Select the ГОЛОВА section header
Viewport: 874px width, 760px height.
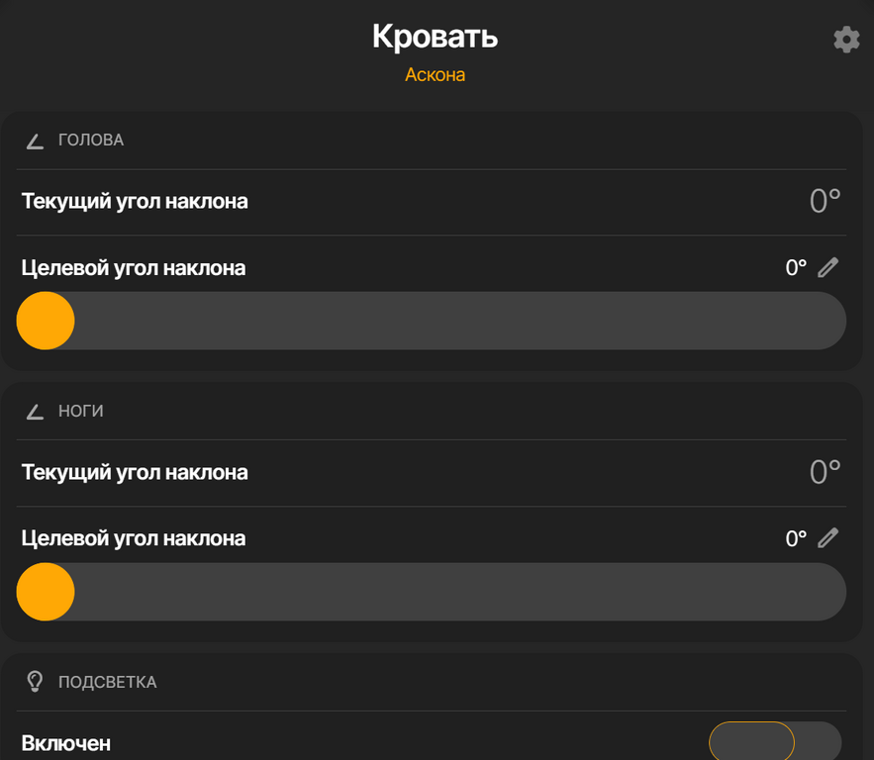click(91, 141)
